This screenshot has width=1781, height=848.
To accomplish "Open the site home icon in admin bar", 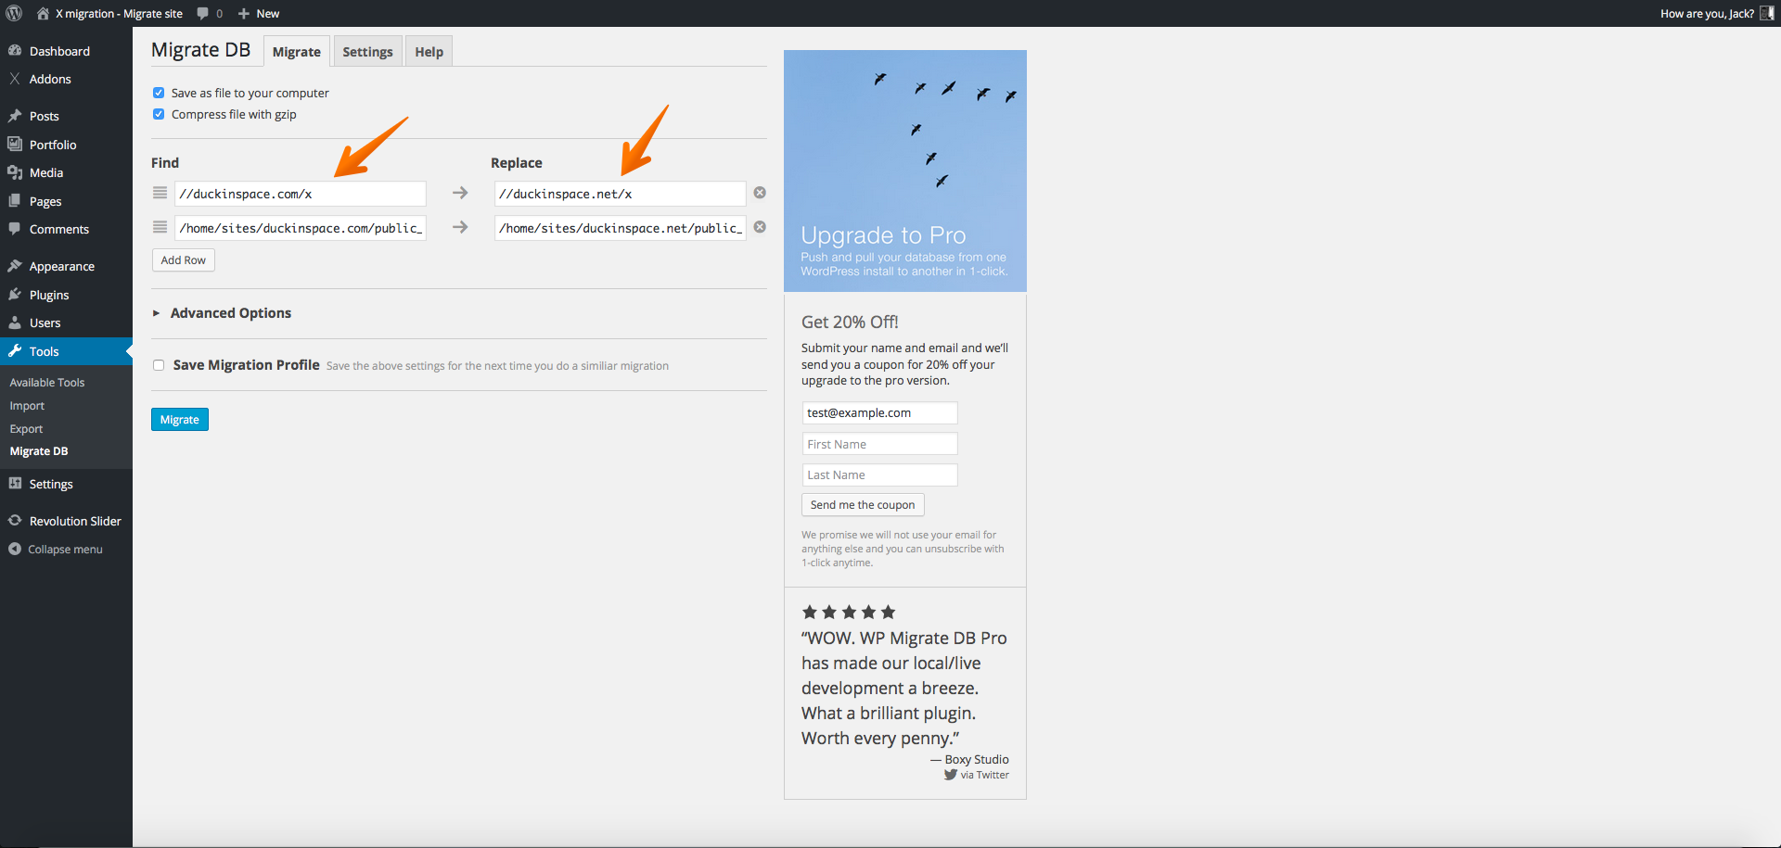I will [x=43, y=13].
